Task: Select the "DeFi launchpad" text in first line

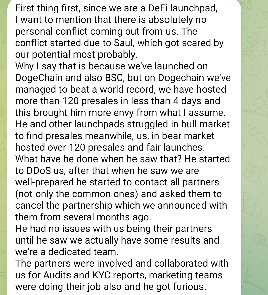Action: pos(182,8)
